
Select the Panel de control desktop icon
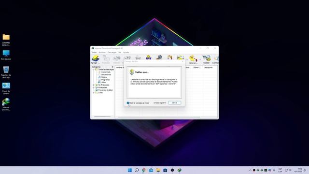6,88
